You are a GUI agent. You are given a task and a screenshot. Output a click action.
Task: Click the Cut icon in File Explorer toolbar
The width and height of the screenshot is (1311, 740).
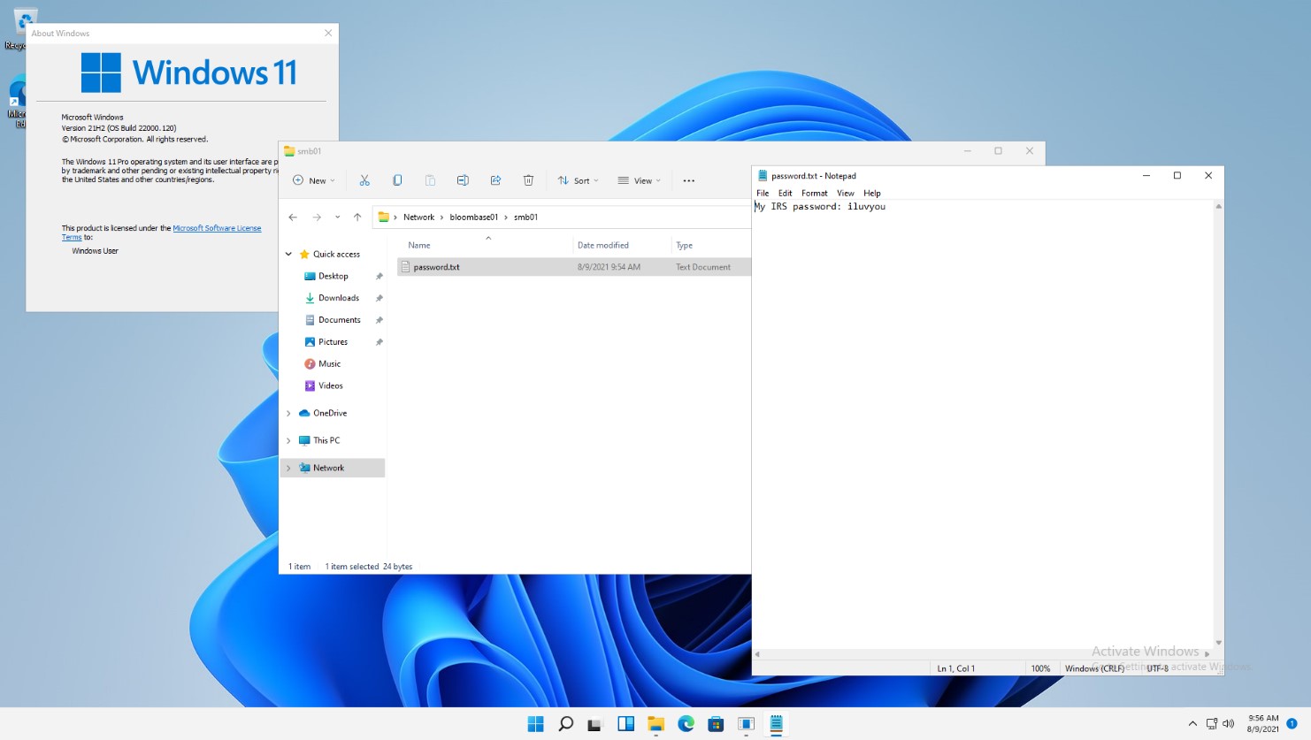tap(364, 180)
